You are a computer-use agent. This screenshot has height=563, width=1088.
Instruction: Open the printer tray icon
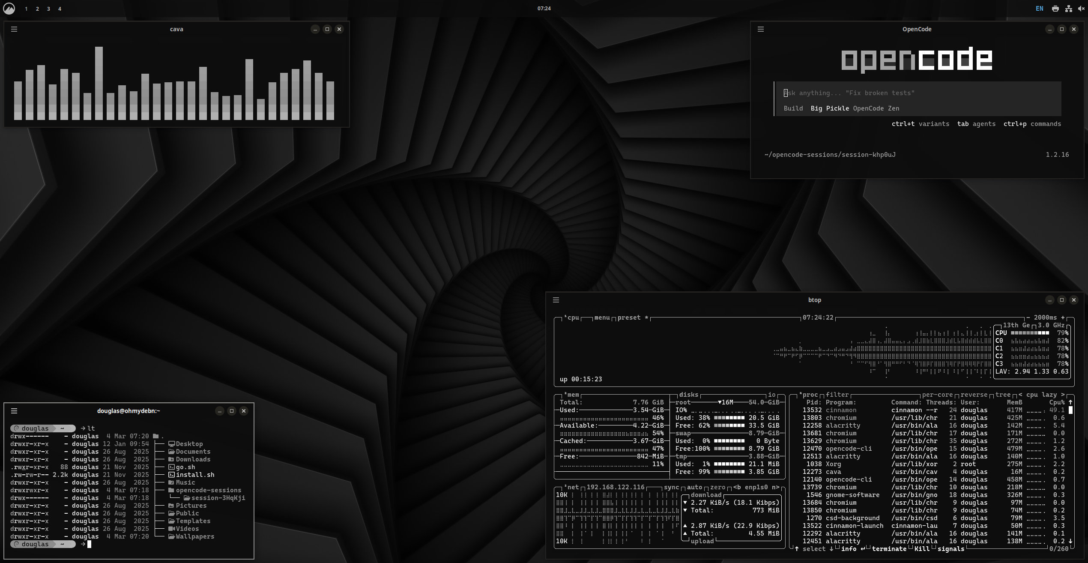click(1055, 9)
